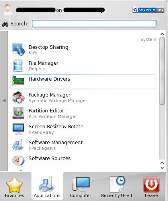Click the Computer tab monitor icon
Image resolution: width=168 pixels, height=201 pixels.
pyautogui.click(x=80, y=184)
